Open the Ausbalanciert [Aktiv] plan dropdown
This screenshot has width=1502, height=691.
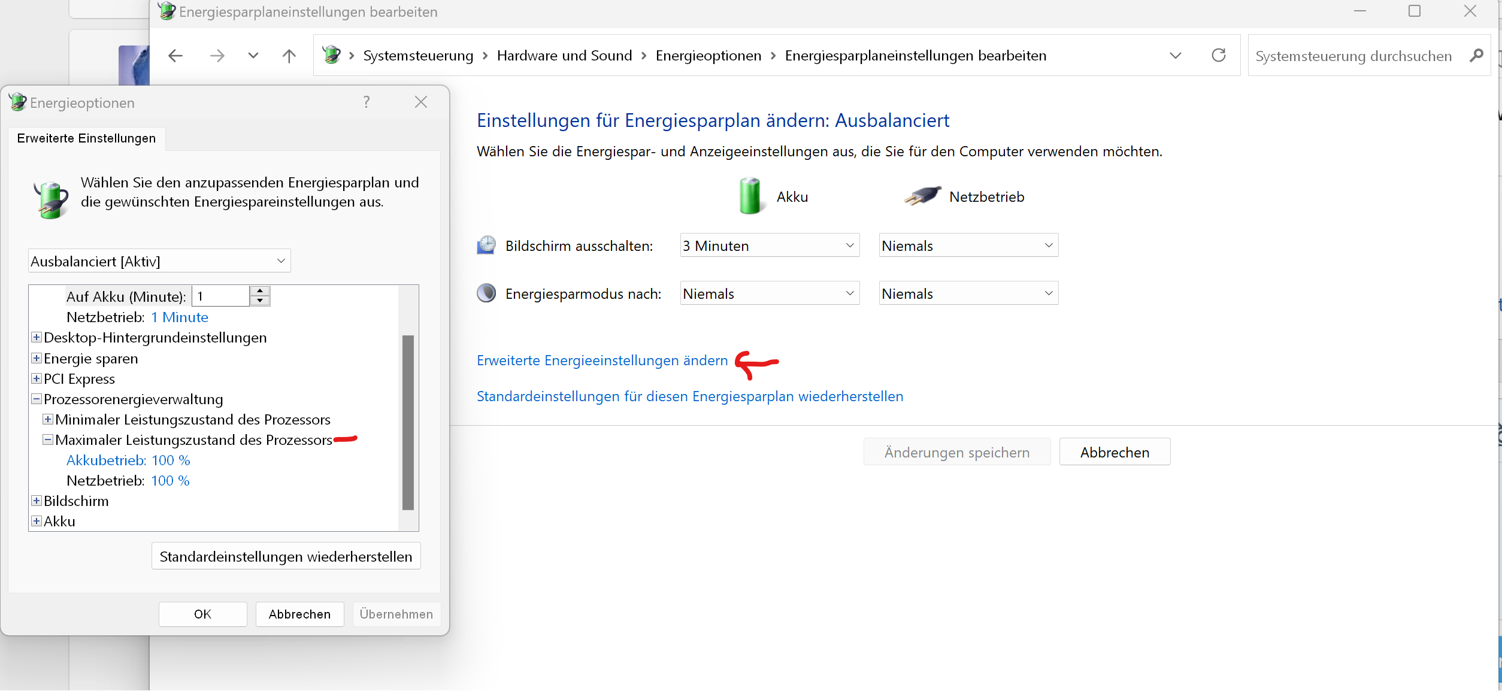point(159,261)
